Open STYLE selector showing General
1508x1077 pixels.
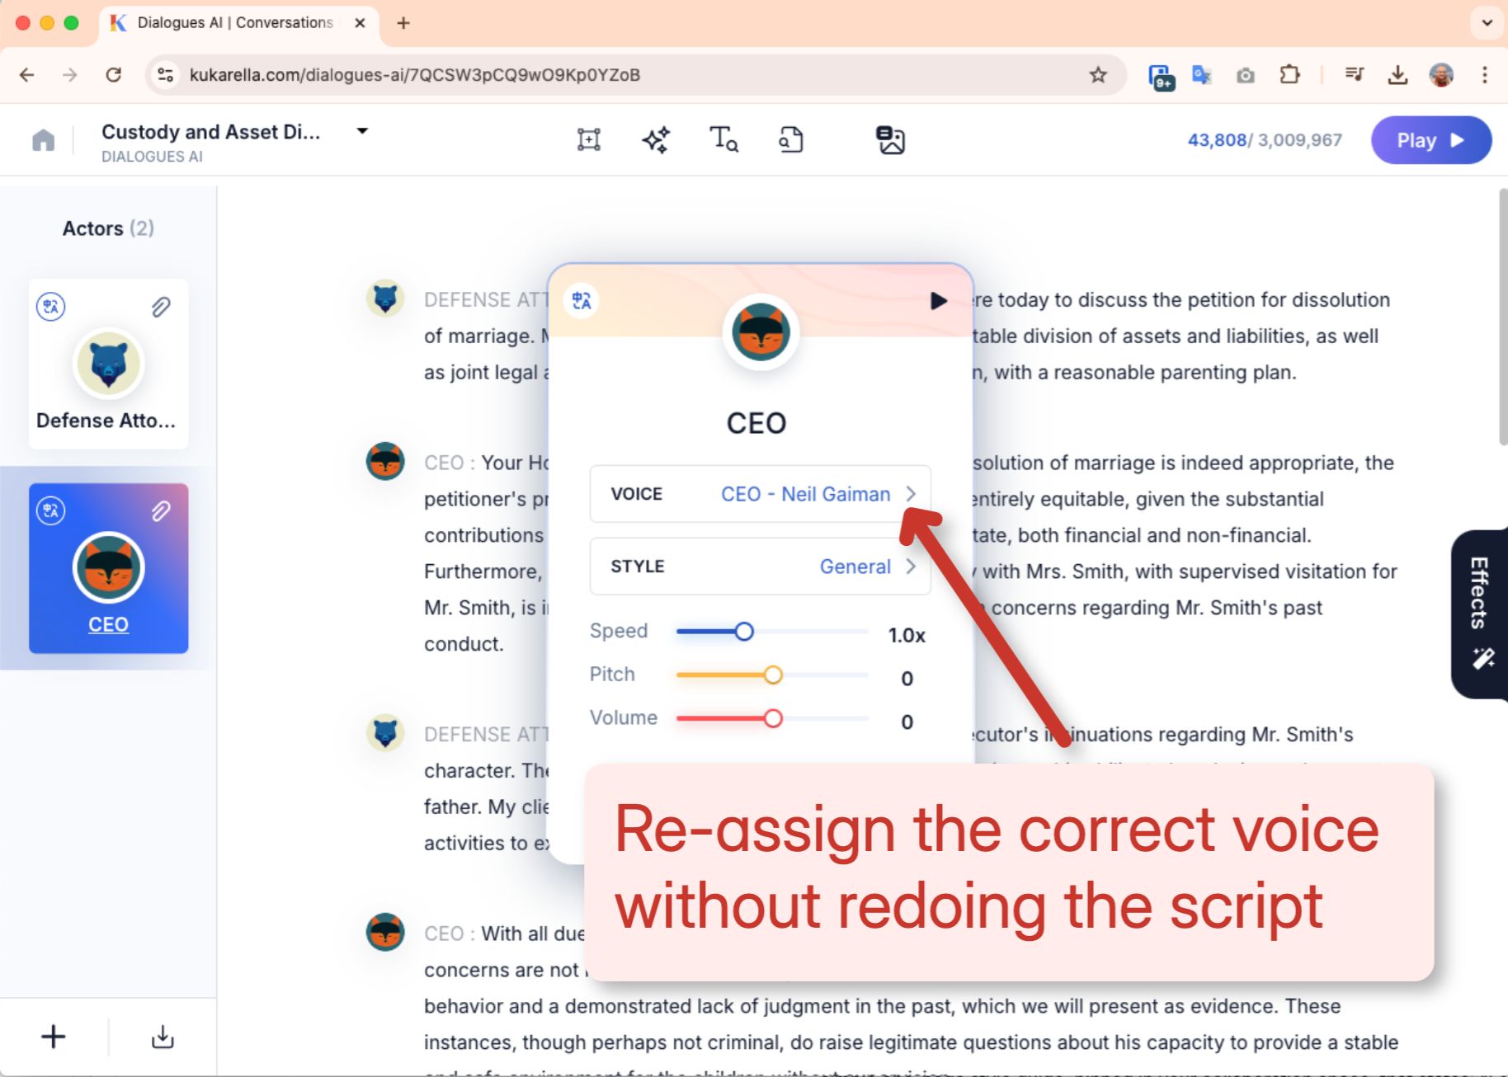pyautogui.click(x=760, y=567)
